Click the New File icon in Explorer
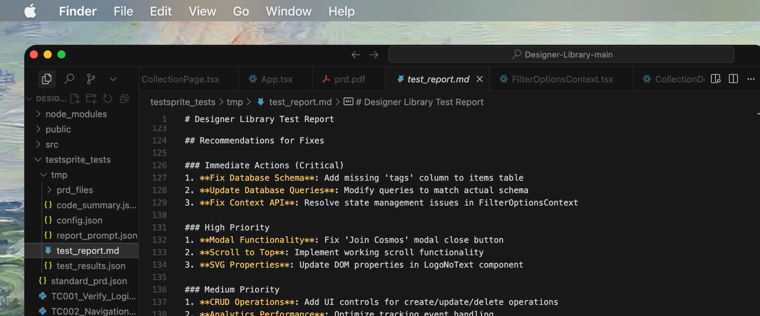Viewport: 760px width, 316px height. point(75,99)
